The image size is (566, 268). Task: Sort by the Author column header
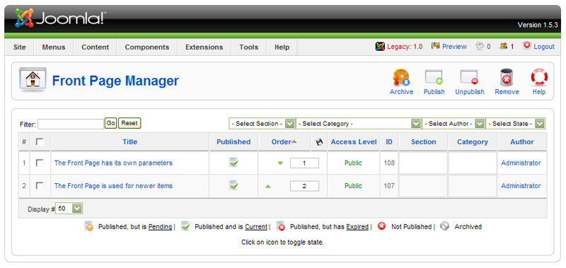[x=522, y=141]
